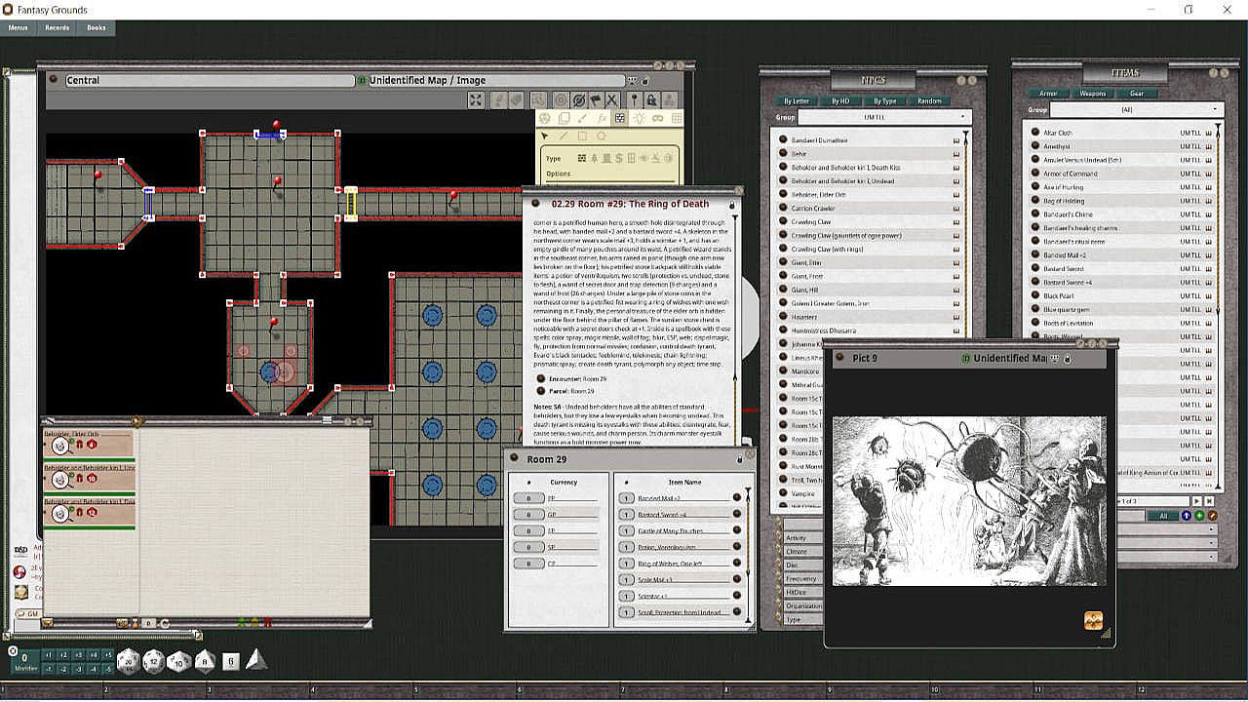Click the +1 modifier button
The height and width of the screenshot is (702, 1248).
pyautogui.click(x=48, y=655)
